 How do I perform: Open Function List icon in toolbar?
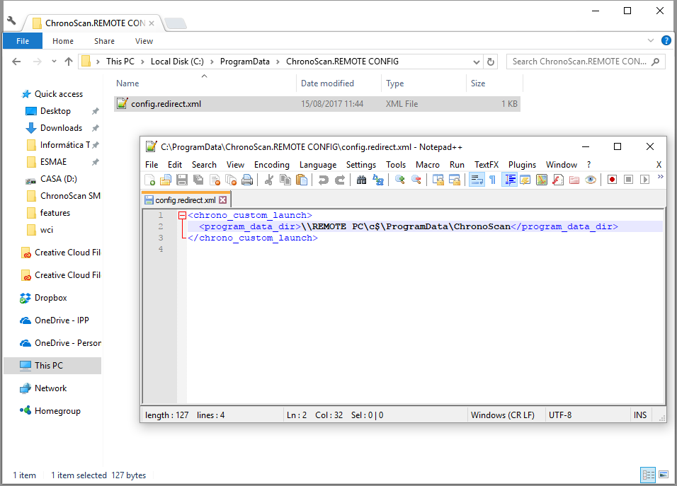tap(558, 180)
